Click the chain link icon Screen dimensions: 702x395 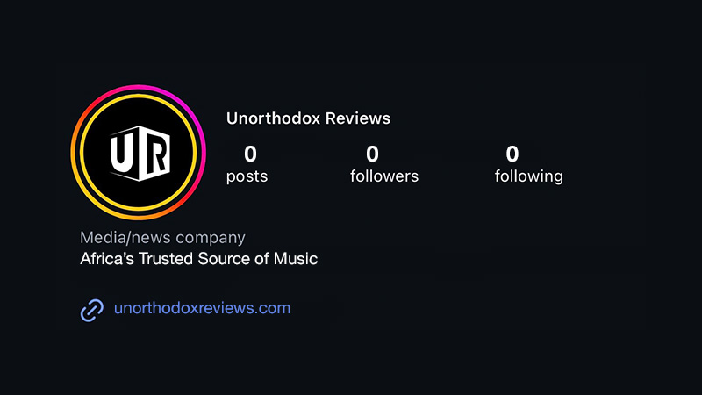click(x=92, y=310)
